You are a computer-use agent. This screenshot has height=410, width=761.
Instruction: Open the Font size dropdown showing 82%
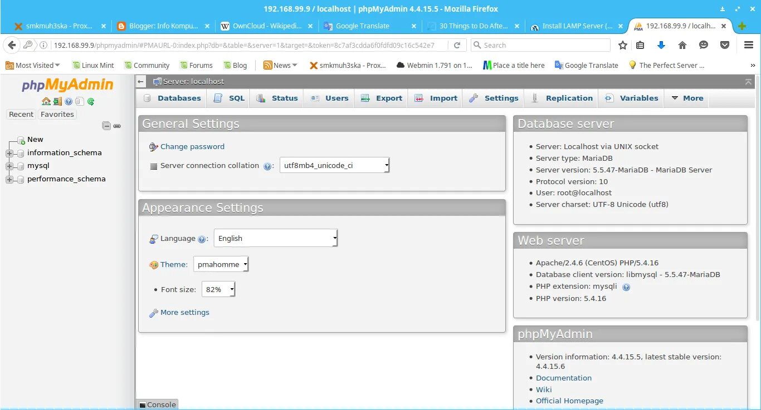tap(218, 289)
